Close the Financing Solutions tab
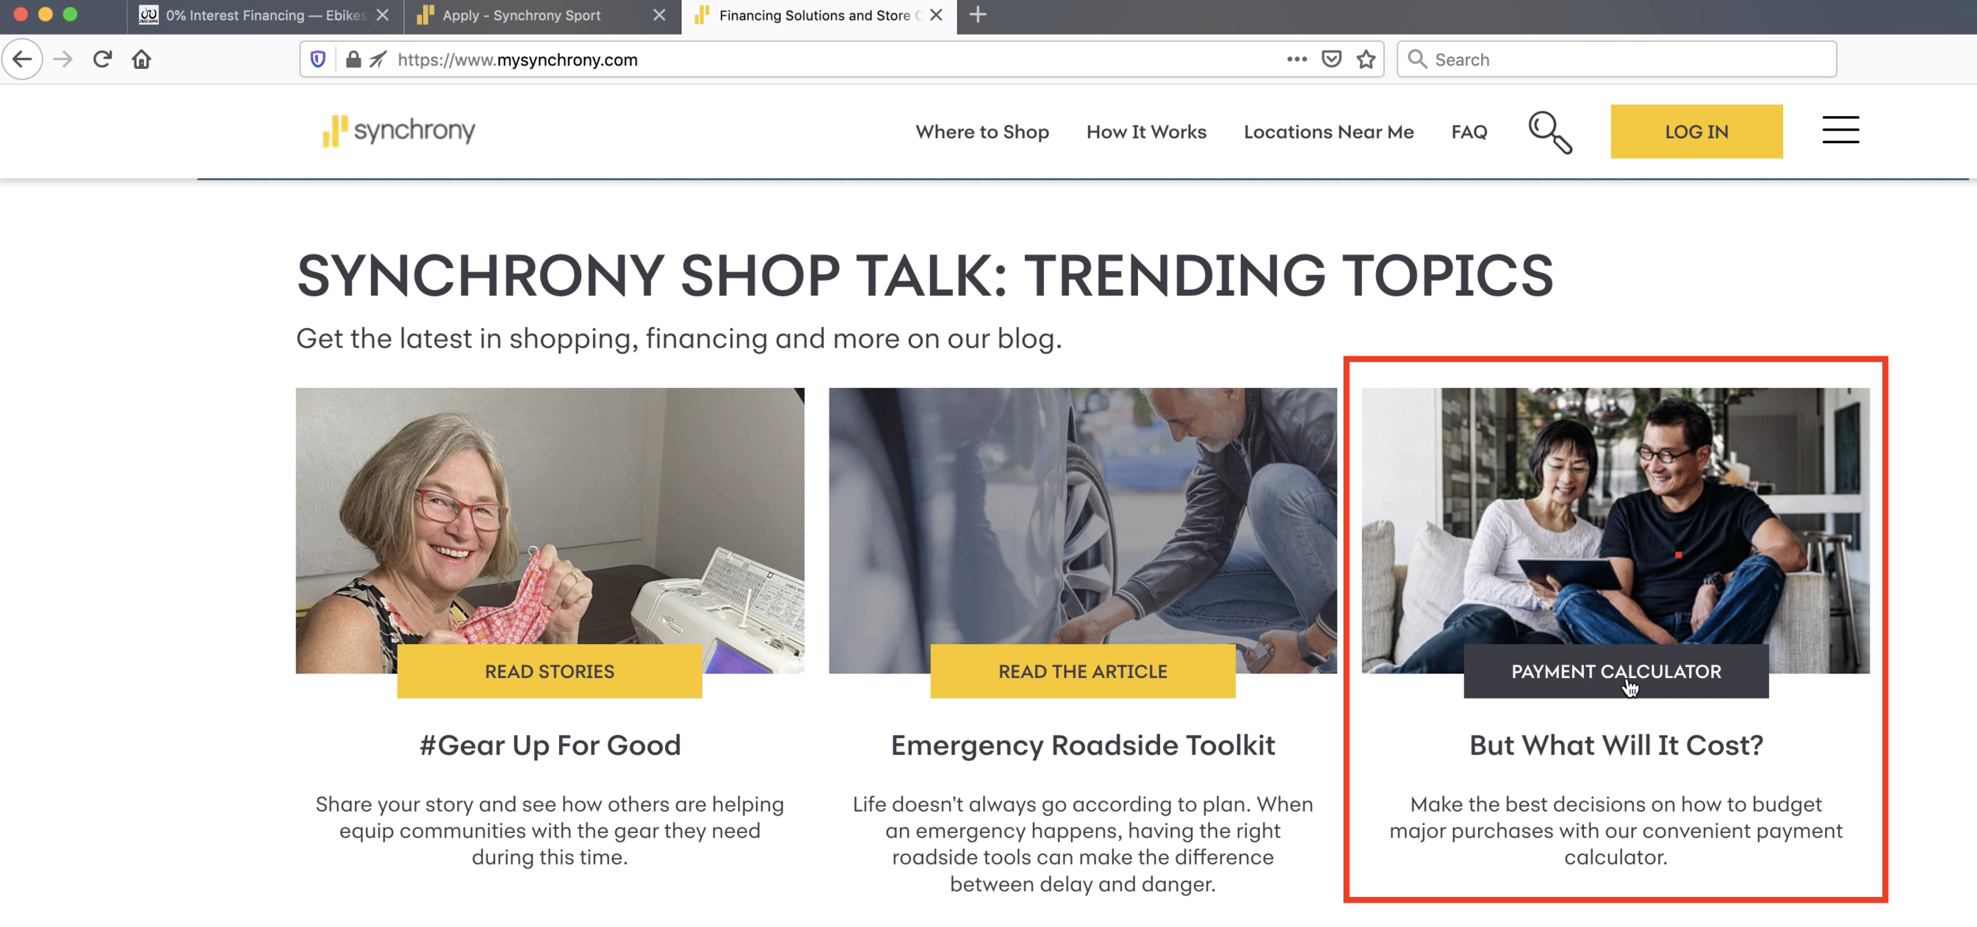The height and width of the screenshot is (927, 1977). tap(936, 15)
